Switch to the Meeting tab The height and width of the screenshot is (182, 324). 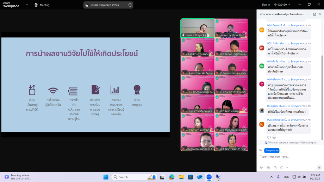(42, 5)
